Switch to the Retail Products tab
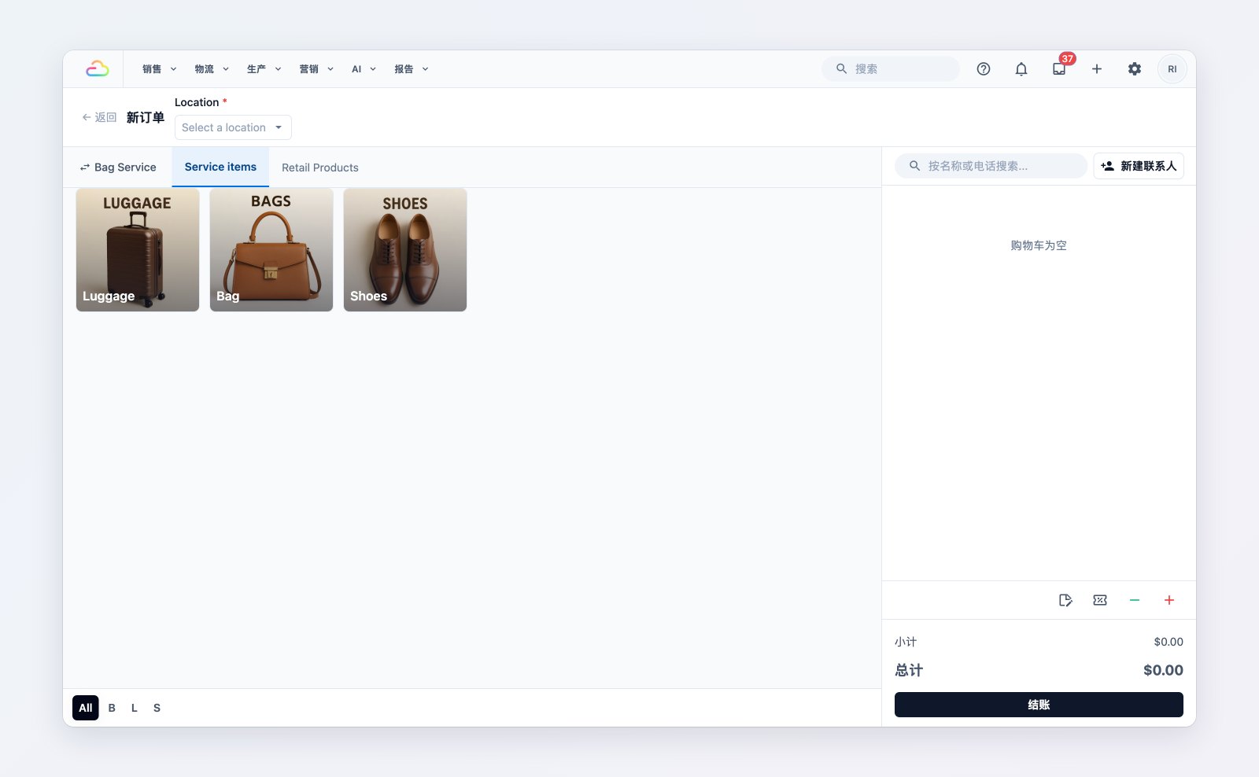This screenshot has height=777, width=1259. (x=320, y=168)
